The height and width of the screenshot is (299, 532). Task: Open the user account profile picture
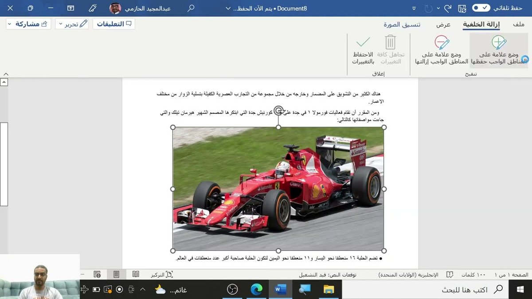tap(115, 8)
